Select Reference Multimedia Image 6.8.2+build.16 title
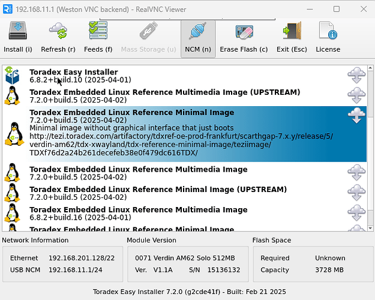375x300 pixels. 139,209
